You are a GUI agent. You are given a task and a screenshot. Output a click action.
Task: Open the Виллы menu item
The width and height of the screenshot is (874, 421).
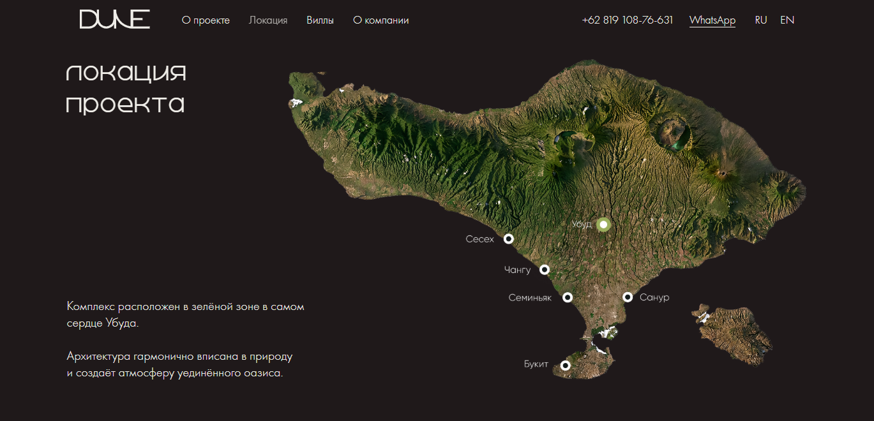coord(320,20)
